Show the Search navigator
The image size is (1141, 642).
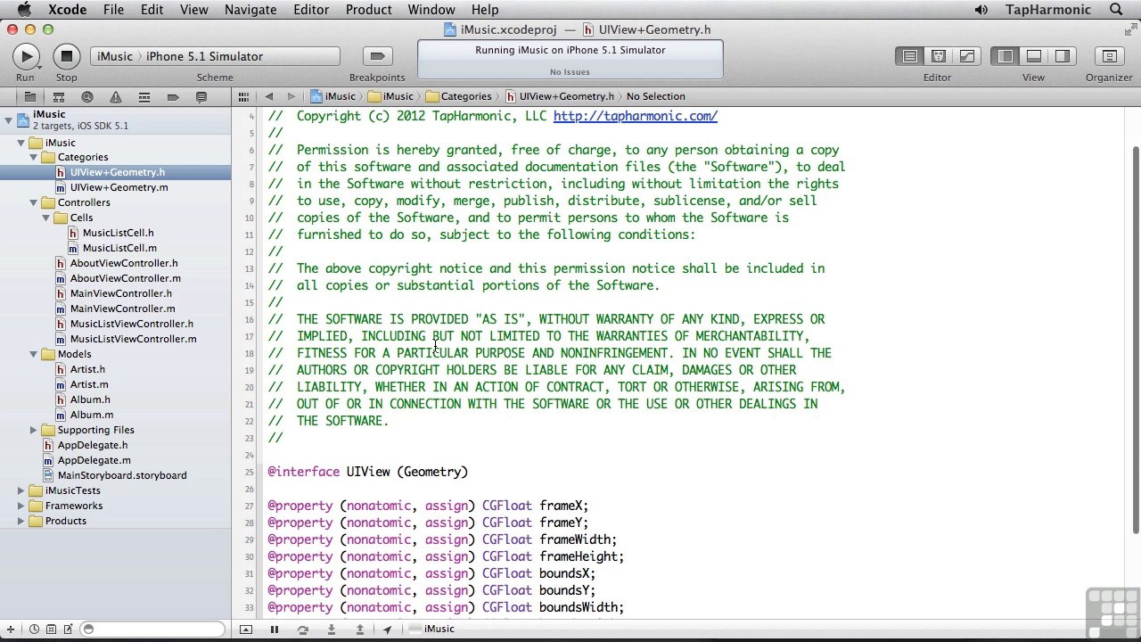86,96
